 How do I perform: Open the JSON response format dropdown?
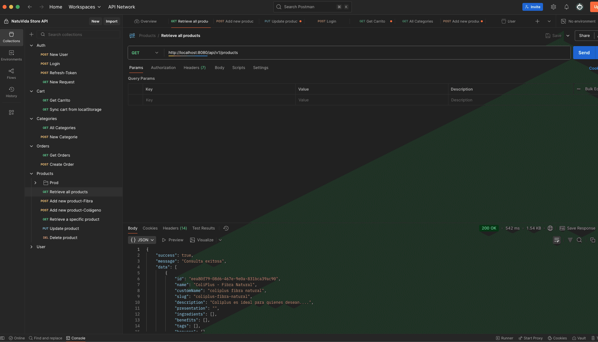(142, 240)
